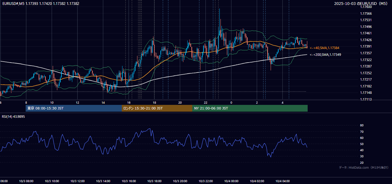Click hour label 12 above the session bar
This screenshot has height=184, width=392.
(x=77, y=102)
